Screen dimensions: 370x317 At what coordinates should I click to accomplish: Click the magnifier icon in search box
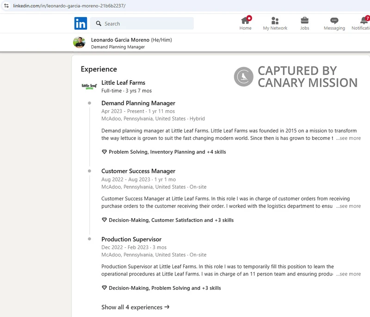(99, 24)
